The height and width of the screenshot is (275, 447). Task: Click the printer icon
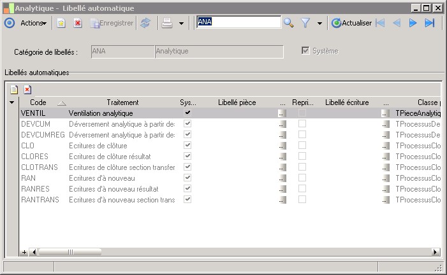click(x=167, y=23)
